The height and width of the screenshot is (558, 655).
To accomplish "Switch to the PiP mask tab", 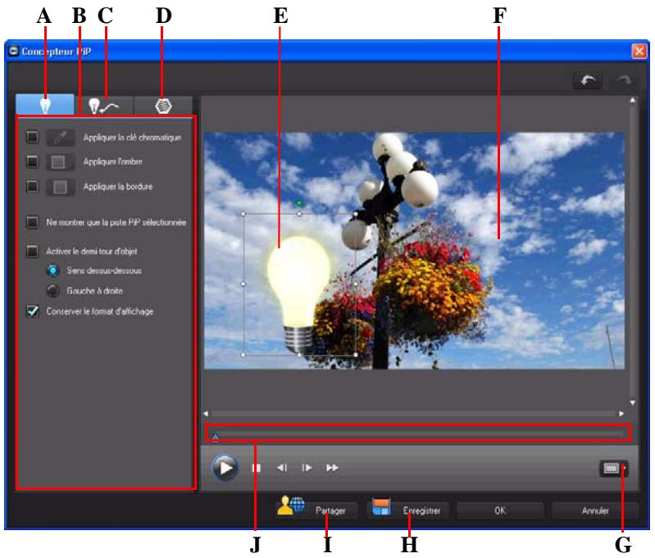I will click(163, 105).
